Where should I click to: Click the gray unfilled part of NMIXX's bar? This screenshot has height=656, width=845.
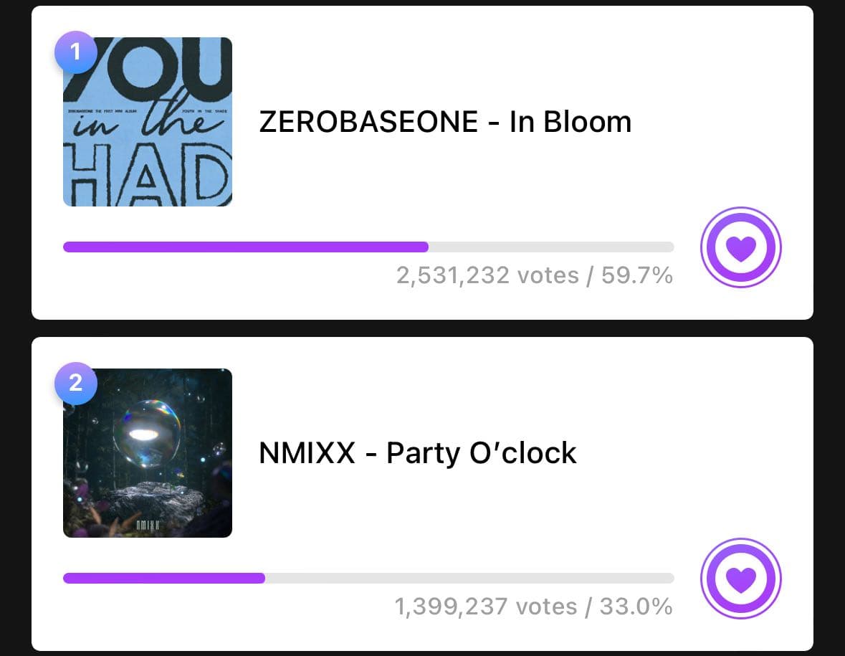tap(469, 579)
